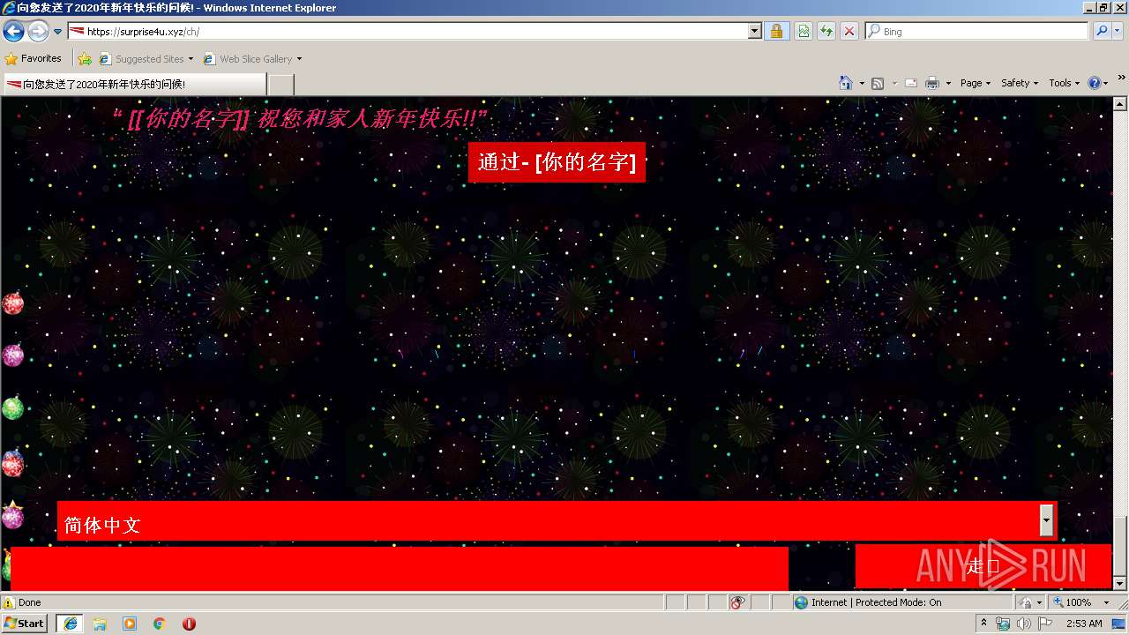Click the Stop loading red X
The width and height of the screenshot is (1129, 635).
[x=849, y=32]
